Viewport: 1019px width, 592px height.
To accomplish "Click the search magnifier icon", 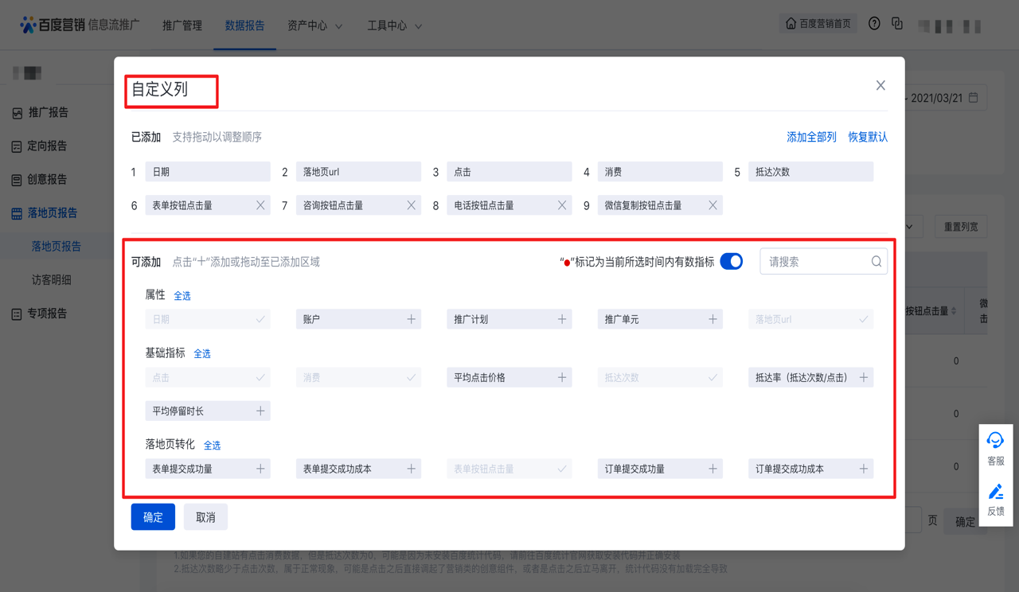I will 876,262.
